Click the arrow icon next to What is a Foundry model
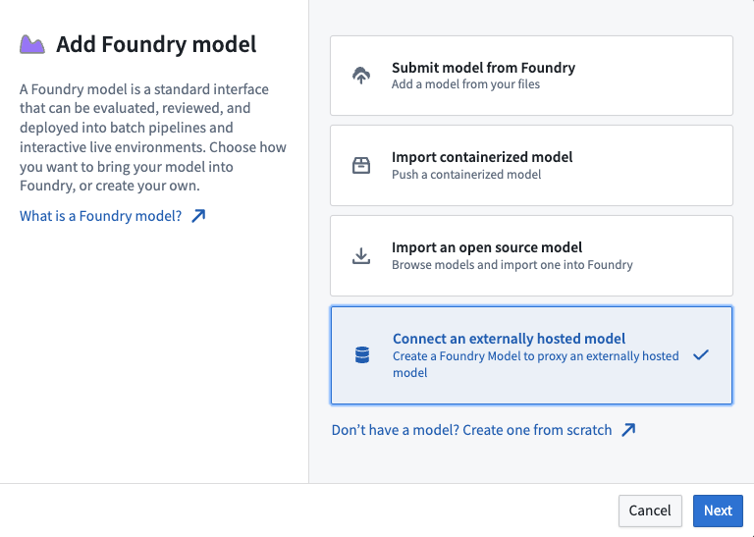The height and width of the screenshot is (537, 754). (198, 216)
